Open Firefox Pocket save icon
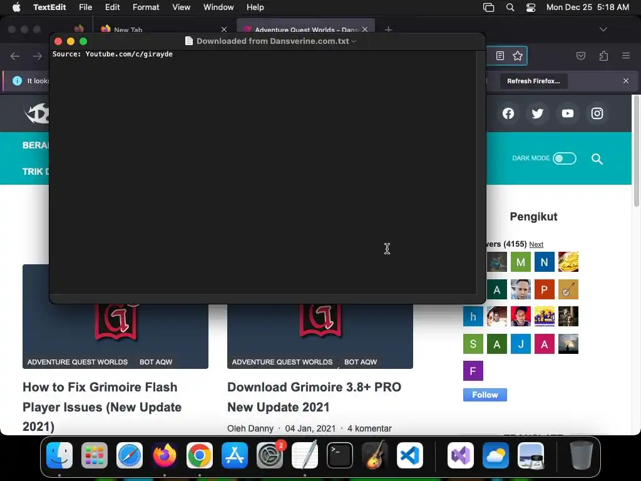641x481 pixels. click(580, 56)
